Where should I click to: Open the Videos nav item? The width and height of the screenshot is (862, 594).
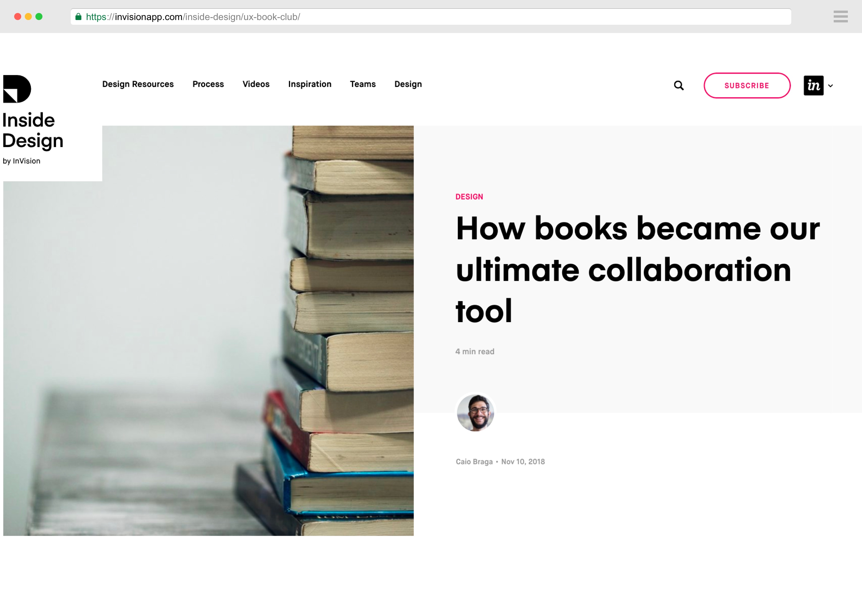[256, 84]
